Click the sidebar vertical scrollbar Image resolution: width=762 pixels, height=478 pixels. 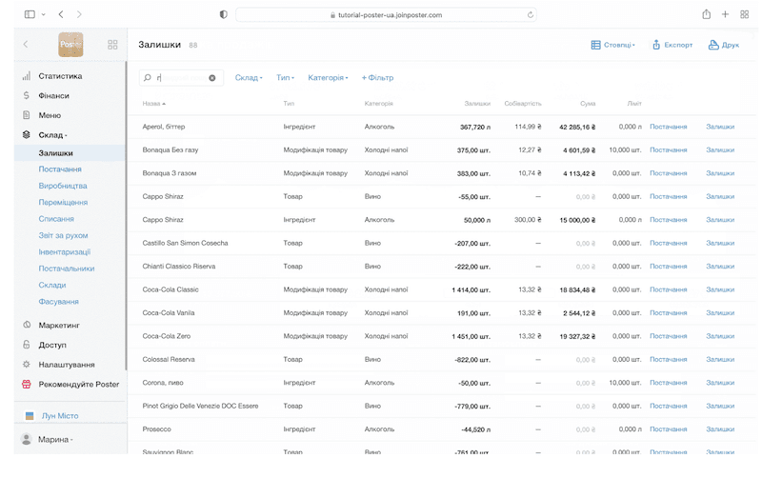coord(126,216)
